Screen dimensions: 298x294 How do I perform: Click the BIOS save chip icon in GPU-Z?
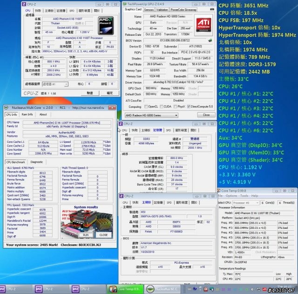pyautogui.click(x=210, y=40)
